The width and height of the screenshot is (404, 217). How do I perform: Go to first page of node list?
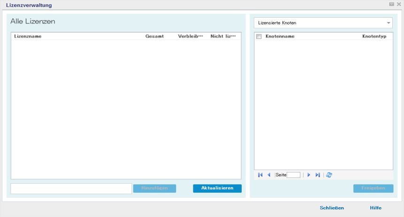(260, 175)
